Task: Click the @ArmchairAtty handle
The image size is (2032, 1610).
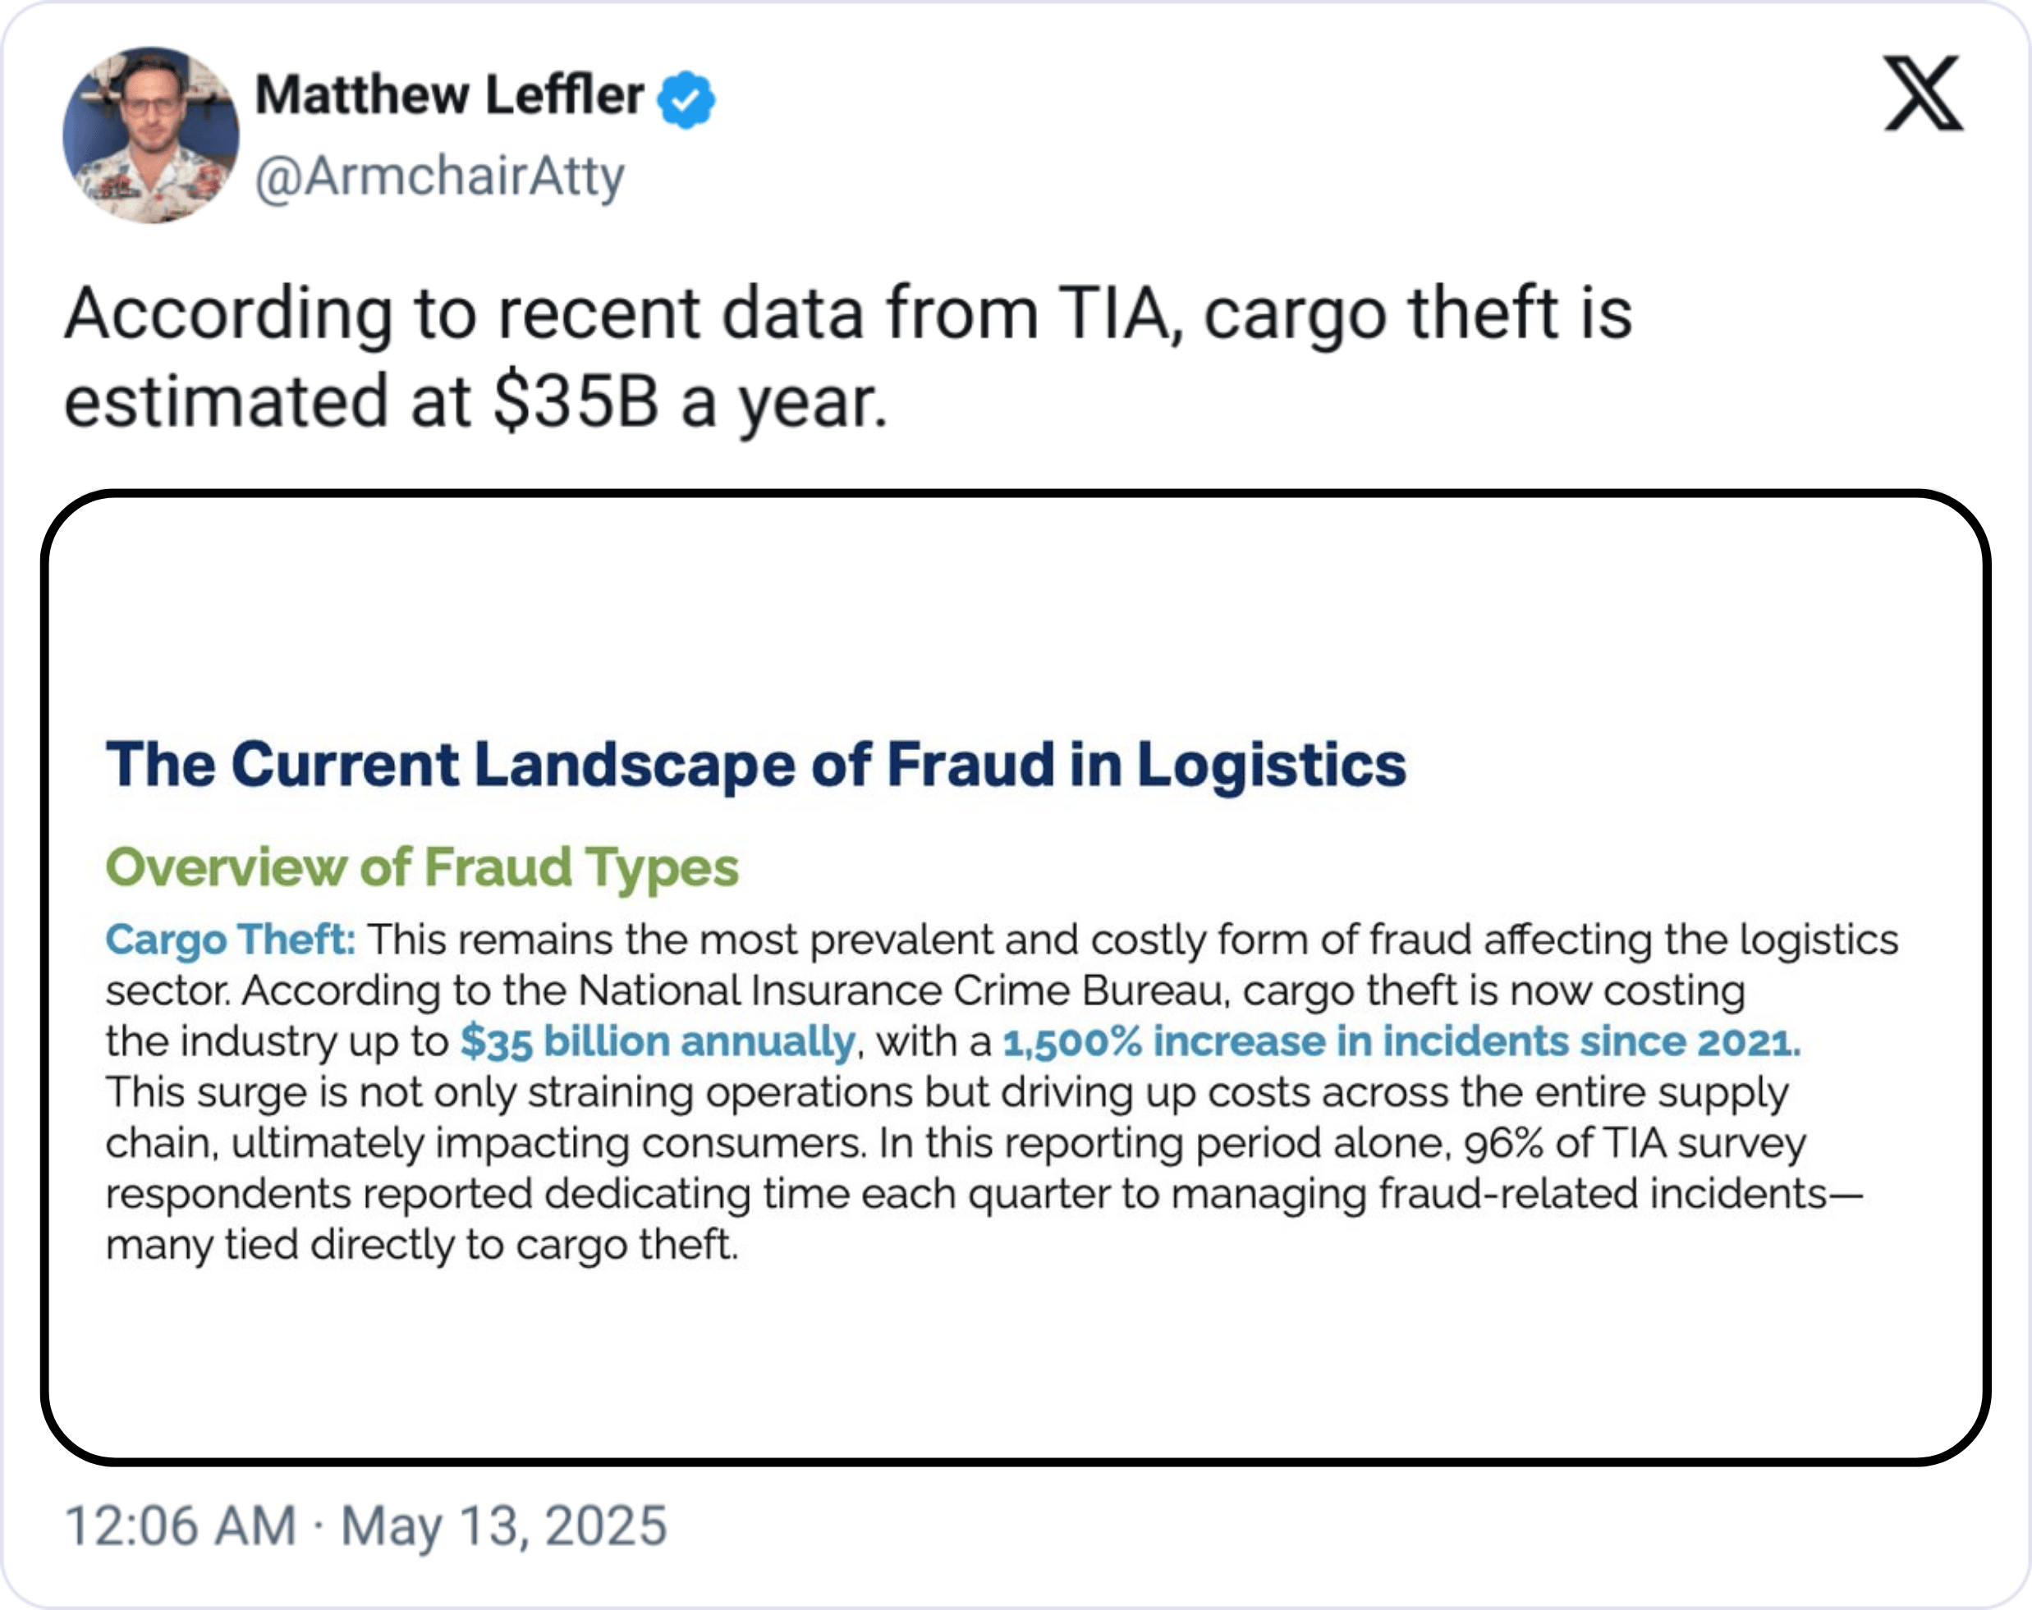Action: [439, 176]
